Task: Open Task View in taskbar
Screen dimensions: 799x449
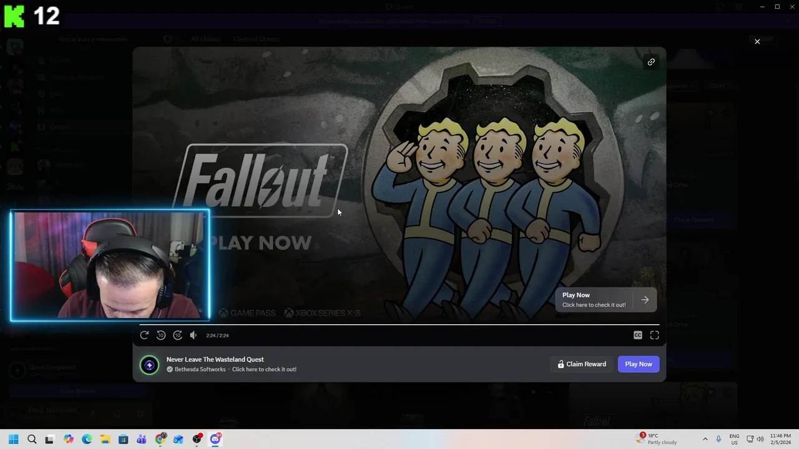Action: 50,439
